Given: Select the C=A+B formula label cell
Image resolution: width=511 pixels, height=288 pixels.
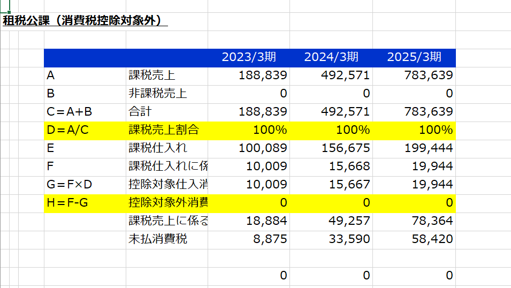Looking at the screenshot, I should click(85, 112).
